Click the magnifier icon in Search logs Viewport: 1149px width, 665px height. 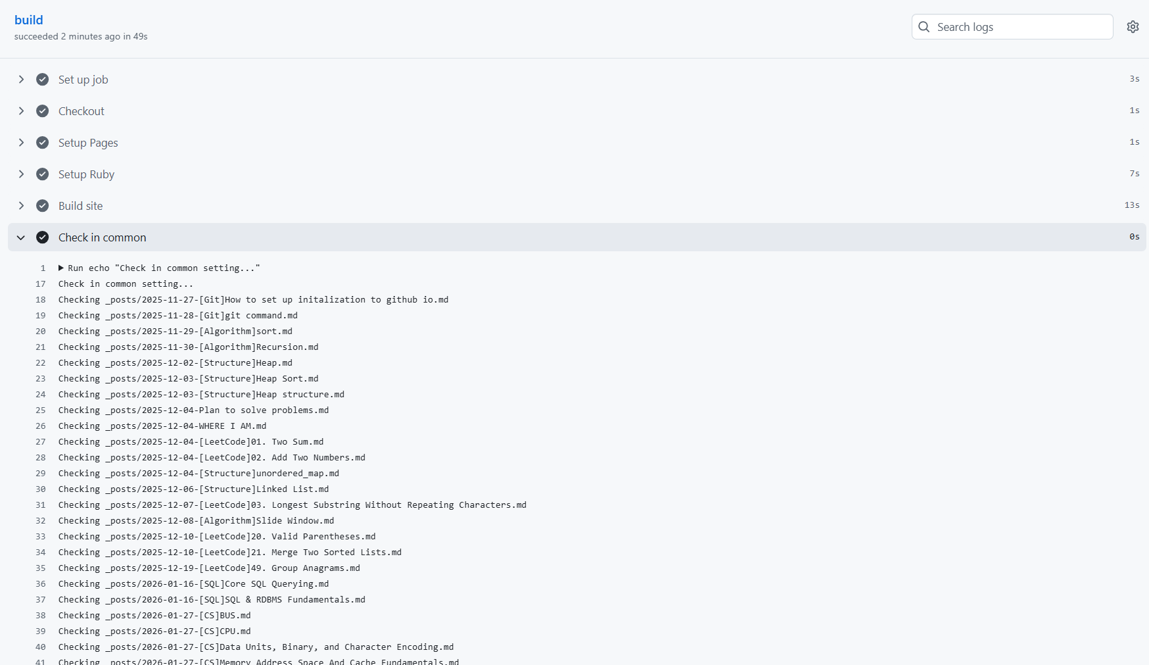click(924, 27)
